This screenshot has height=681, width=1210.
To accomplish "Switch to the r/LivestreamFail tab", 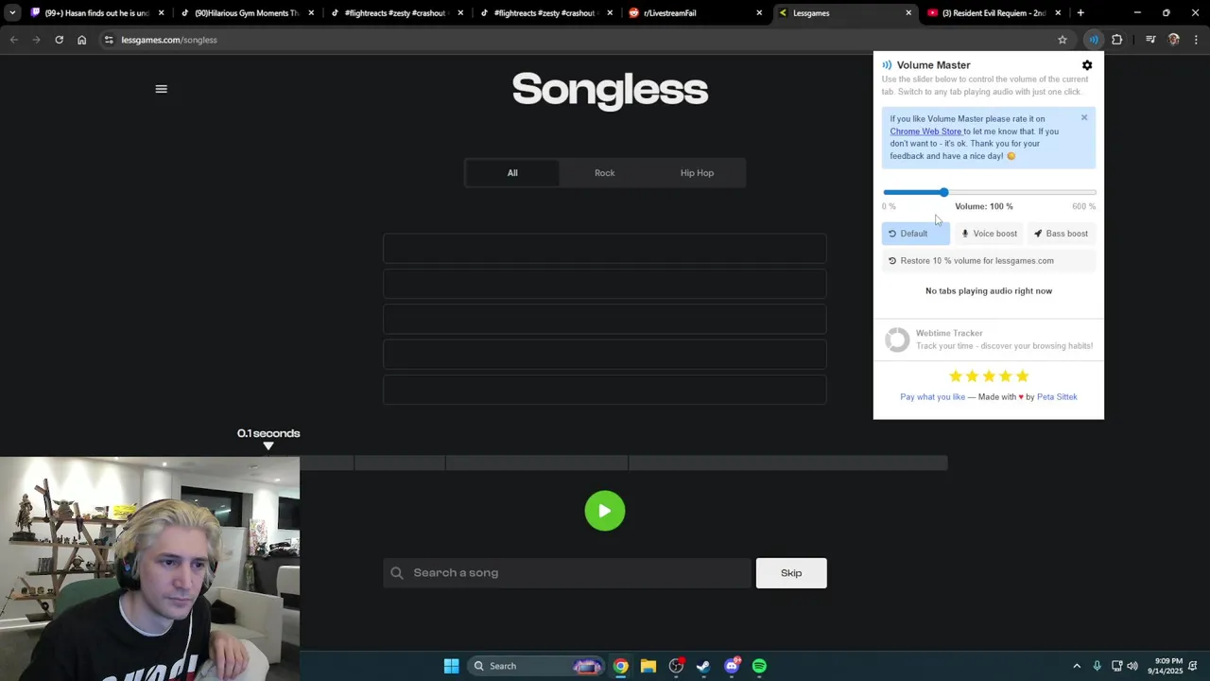I will point(695,13).
